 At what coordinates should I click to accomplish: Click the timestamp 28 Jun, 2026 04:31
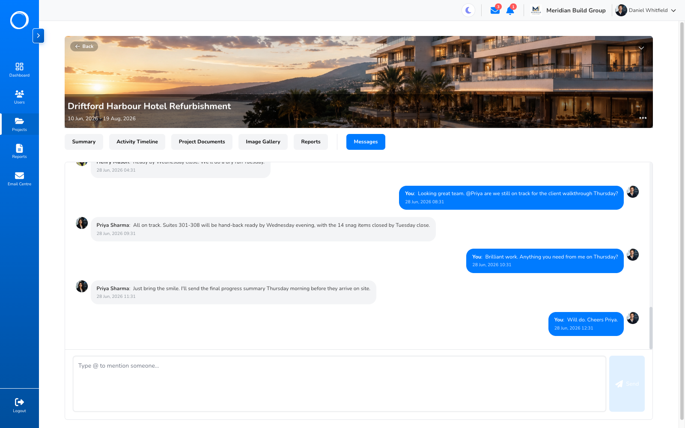click(x=116, y=170)
